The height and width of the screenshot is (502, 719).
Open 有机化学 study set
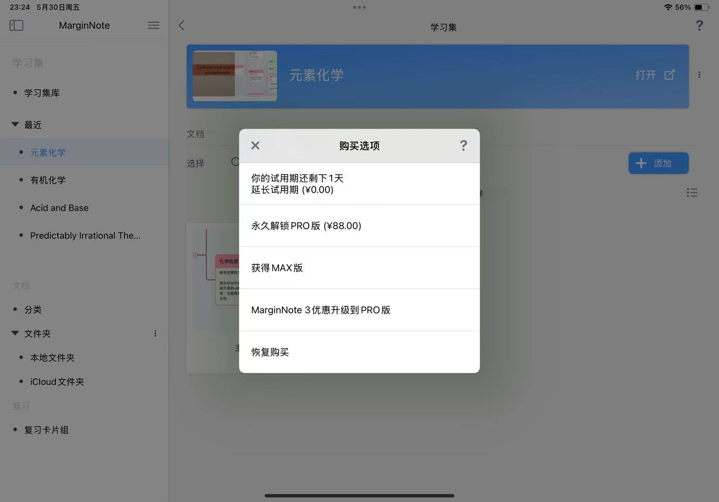point(48,180)
